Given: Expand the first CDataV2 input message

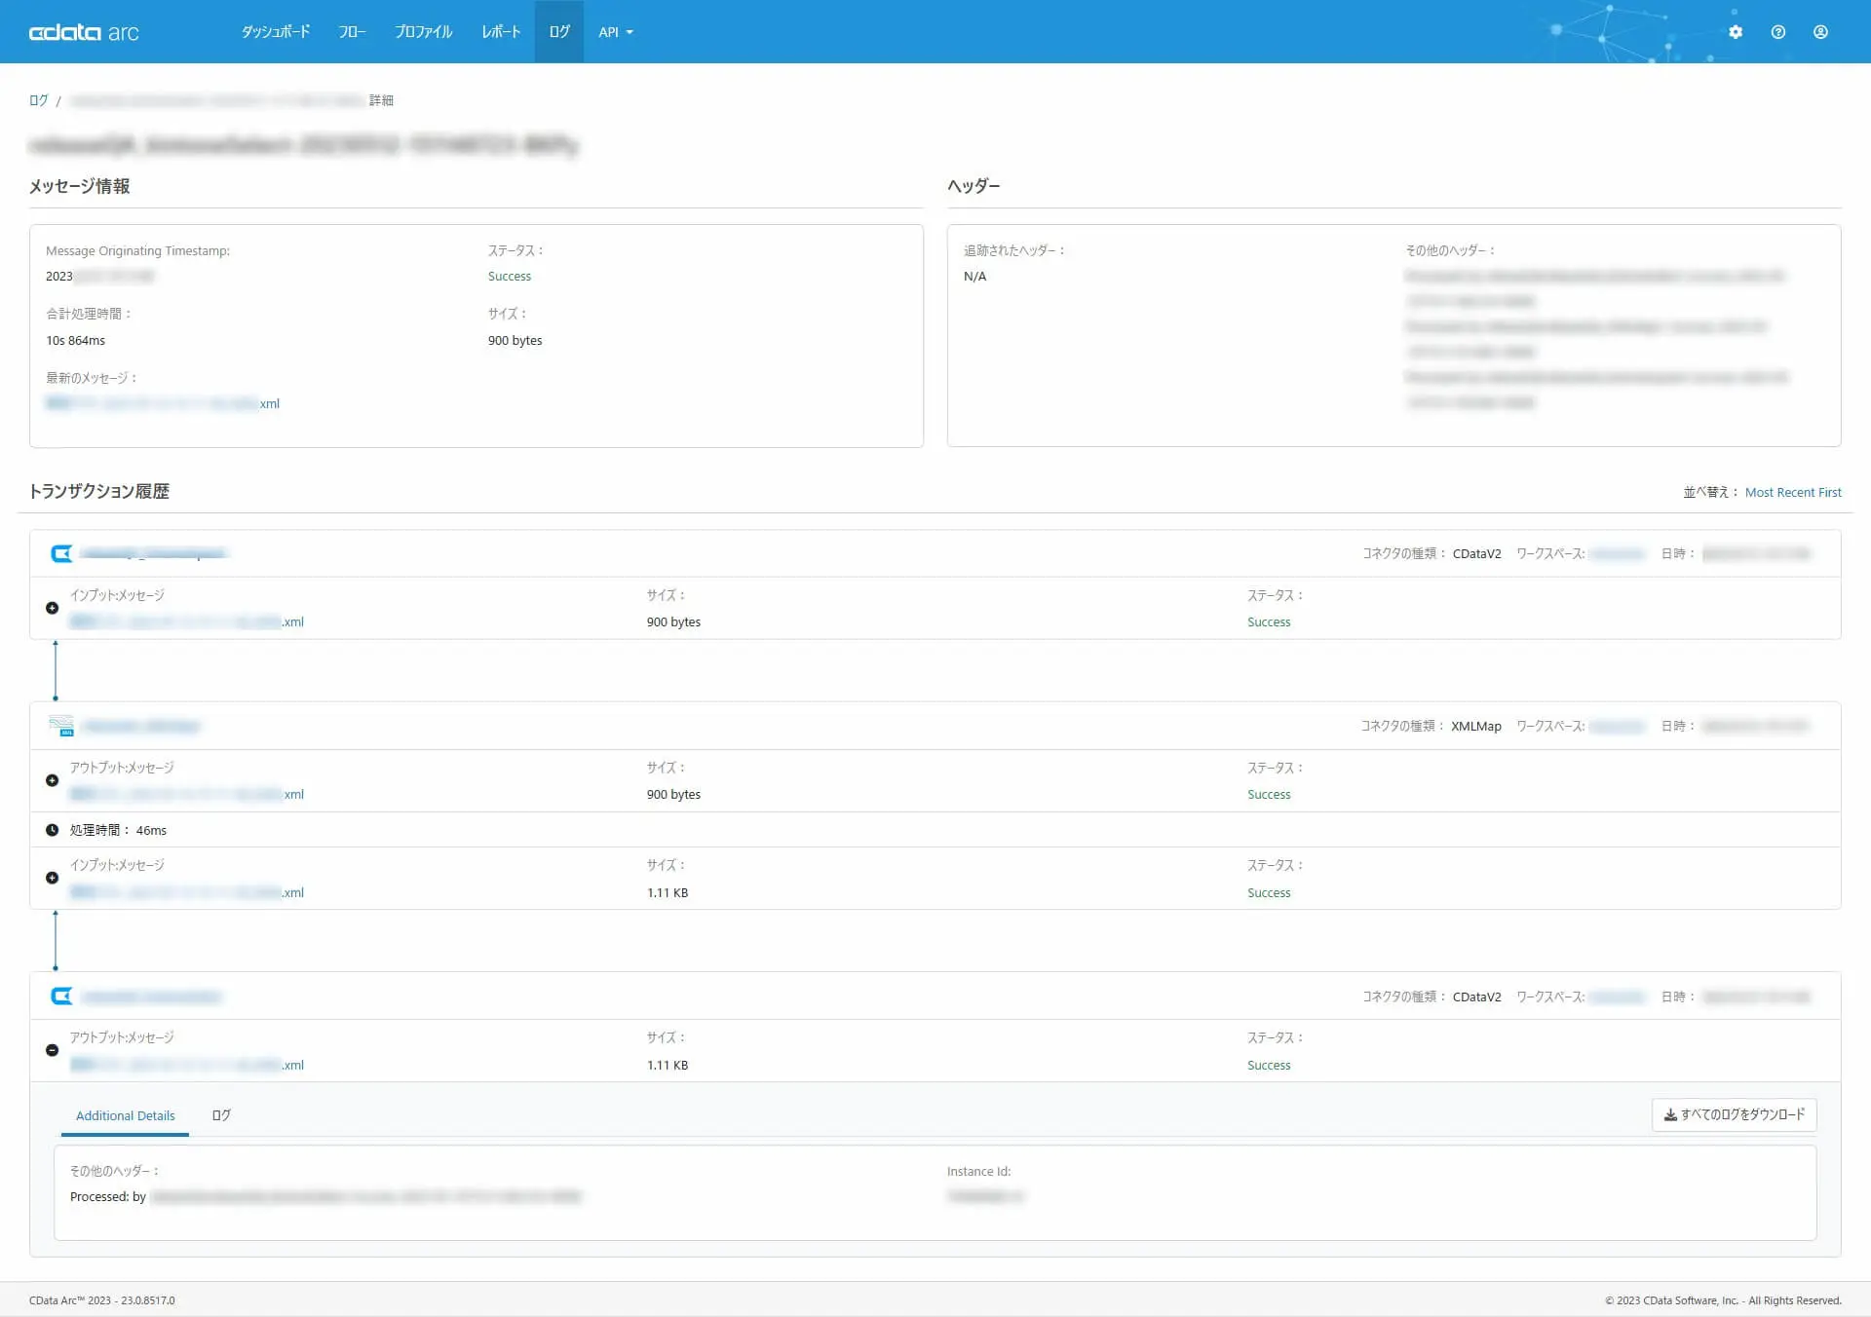Looking at the screenshot, I should (x=53, y=608).
